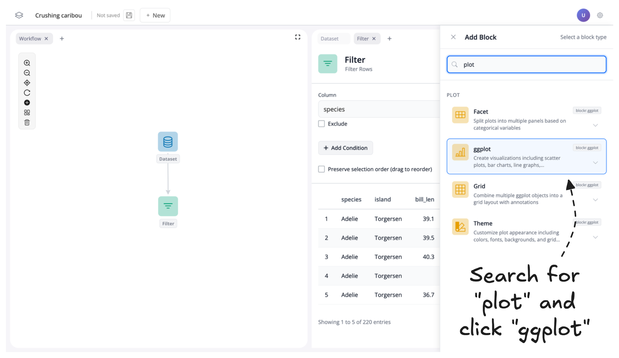Select the Workflow tab
Screen dimensions: 619x358
click(30, 39)
